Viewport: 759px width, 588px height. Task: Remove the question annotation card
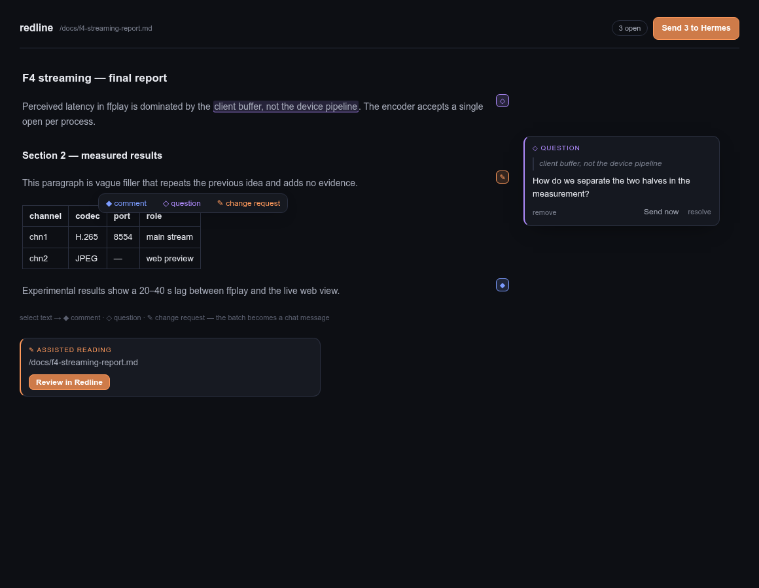[544, 212]
